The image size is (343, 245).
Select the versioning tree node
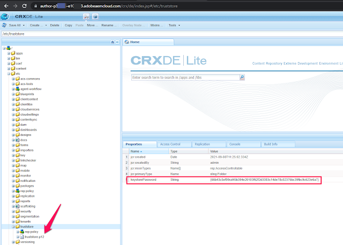(x=27, y=242)
